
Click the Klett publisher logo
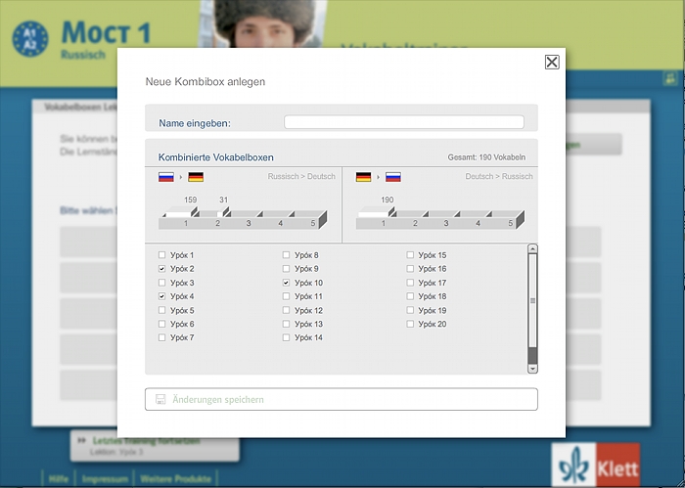tap(595, 464)
